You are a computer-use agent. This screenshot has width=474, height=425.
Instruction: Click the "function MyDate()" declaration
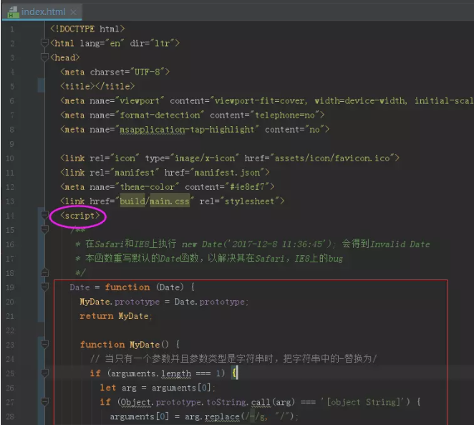click(125, 345)
